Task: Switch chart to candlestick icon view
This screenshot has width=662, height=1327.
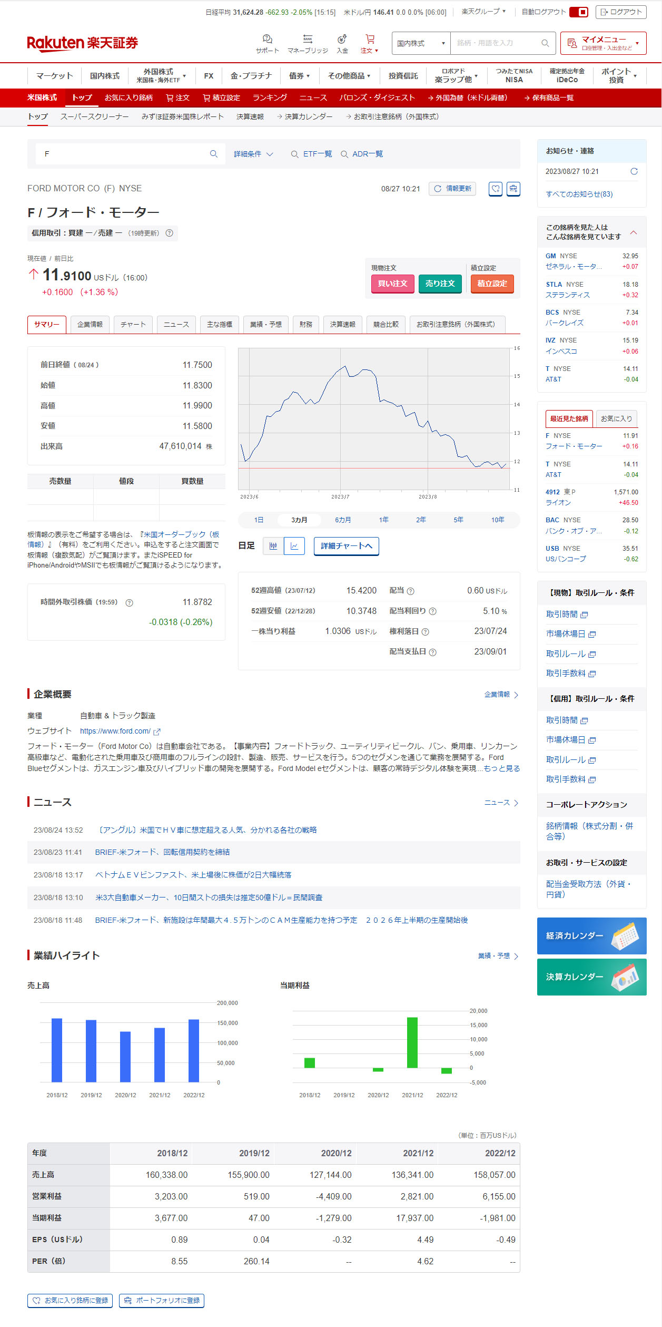Action: point(273,546)
